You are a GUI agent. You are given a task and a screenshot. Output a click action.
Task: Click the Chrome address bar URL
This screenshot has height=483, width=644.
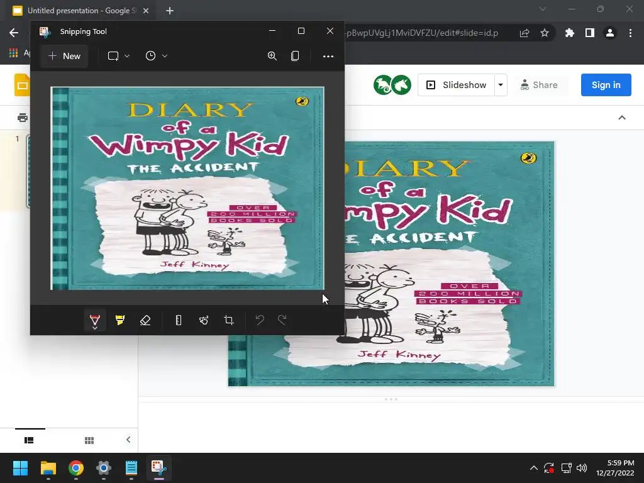coord(422,33)
